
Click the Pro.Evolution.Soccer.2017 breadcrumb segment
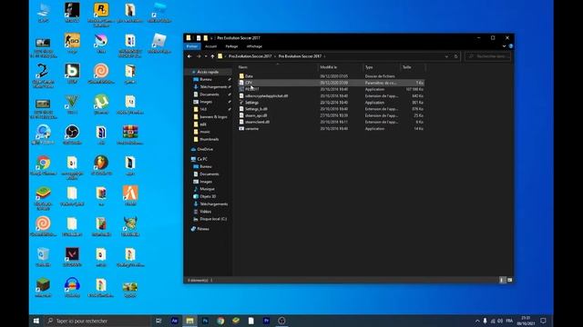(x=250, y=56)
